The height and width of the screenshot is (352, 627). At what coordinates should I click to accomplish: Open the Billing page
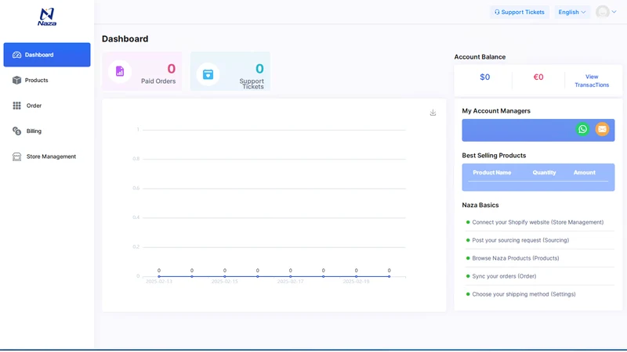pyautogui.click(x=47, y=131)
